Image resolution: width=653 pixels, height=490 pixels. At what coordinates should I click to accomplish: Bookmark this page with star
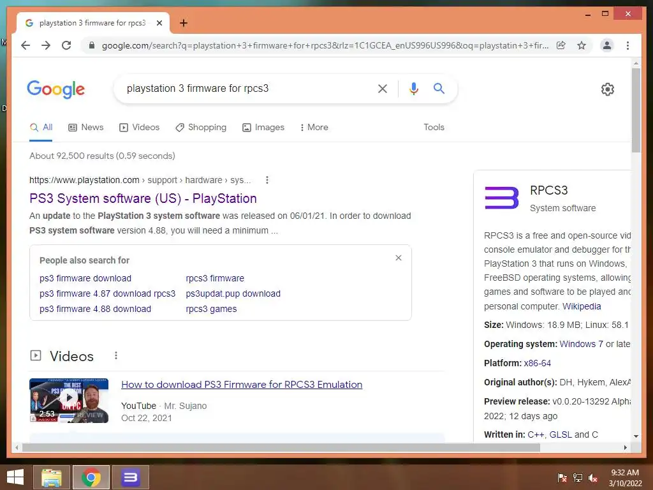(x=582, y=45)
